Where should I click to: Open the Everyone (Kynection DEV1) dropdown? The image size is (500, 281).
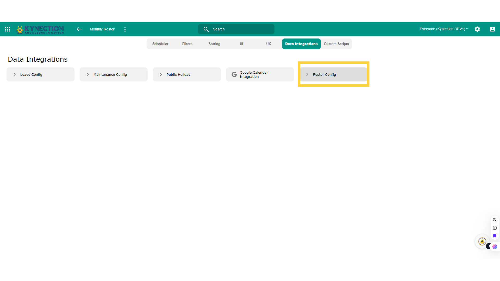coord(443,29)
